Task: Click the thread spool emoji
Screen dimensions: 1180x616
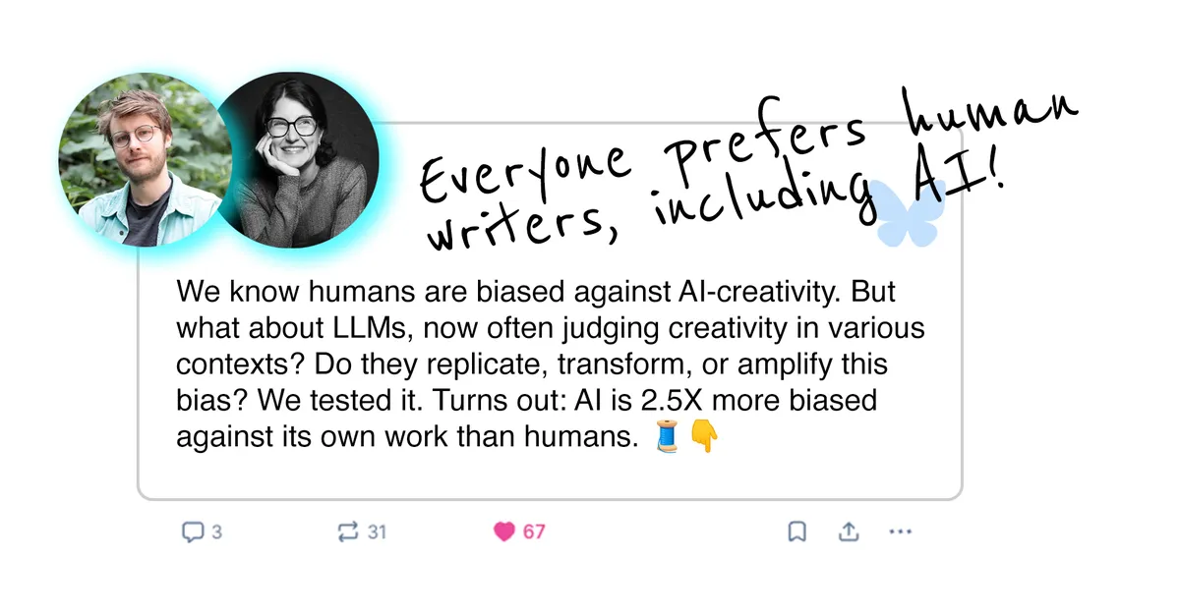Action: tap(666, 435)
